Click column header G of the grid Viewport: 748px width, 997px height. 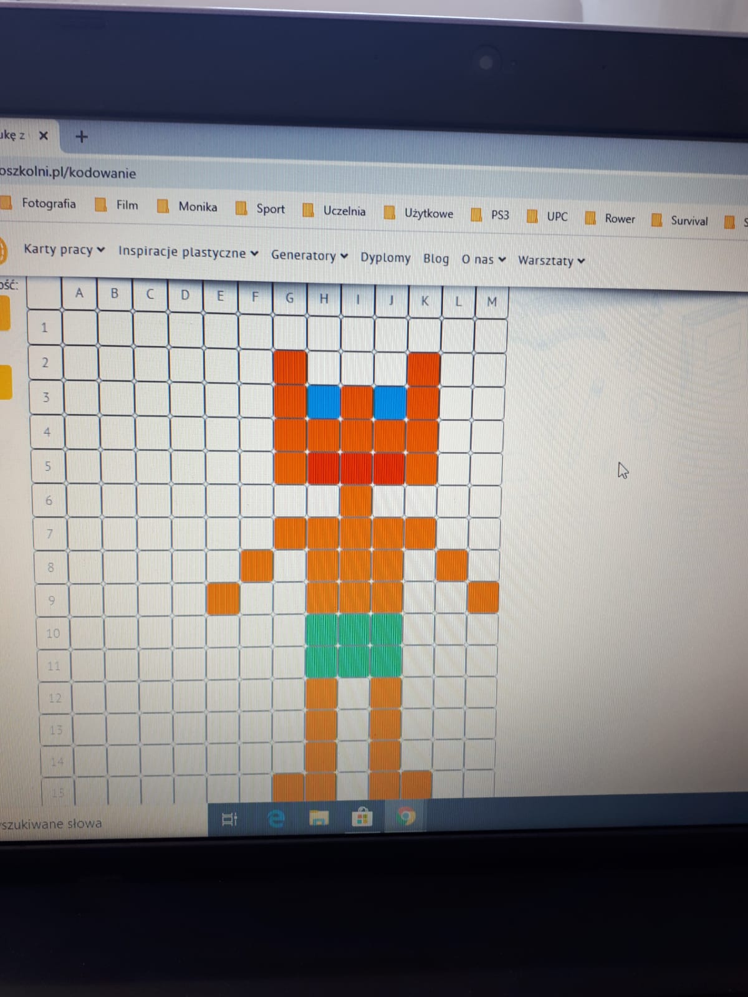click(x=289, y=298)
